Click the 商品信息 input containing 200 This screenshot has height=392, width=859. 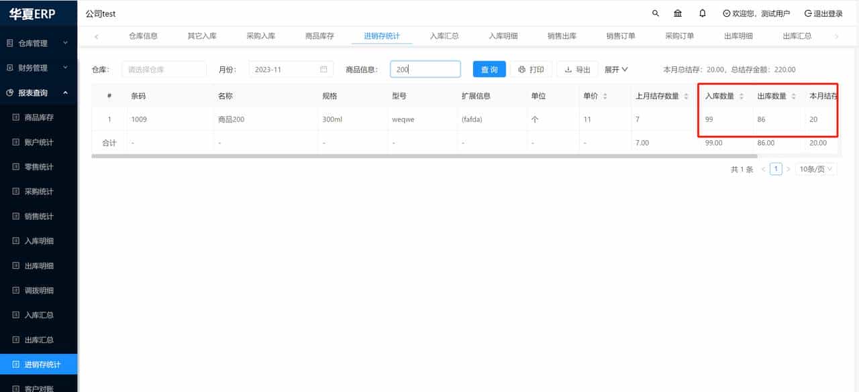[425, 69]
